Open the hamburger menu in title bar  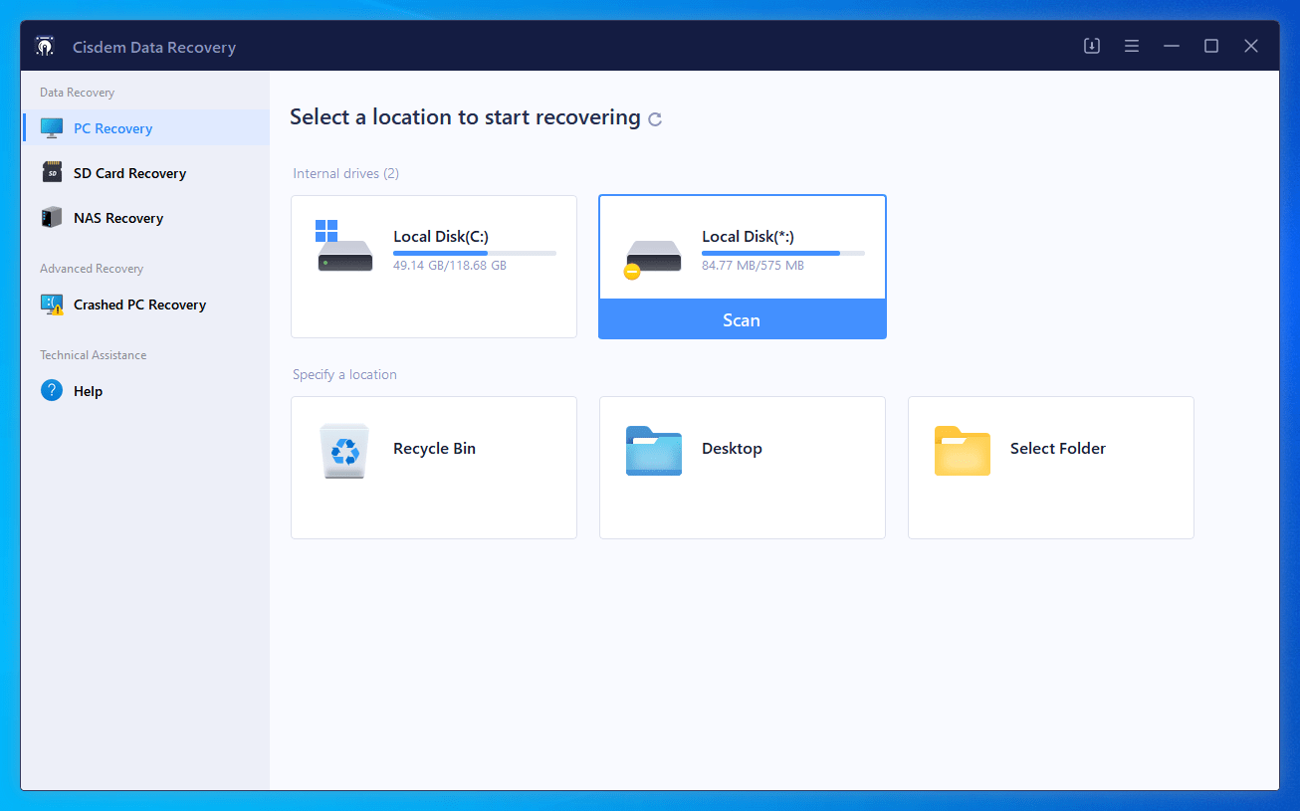tap(1132, 46)
